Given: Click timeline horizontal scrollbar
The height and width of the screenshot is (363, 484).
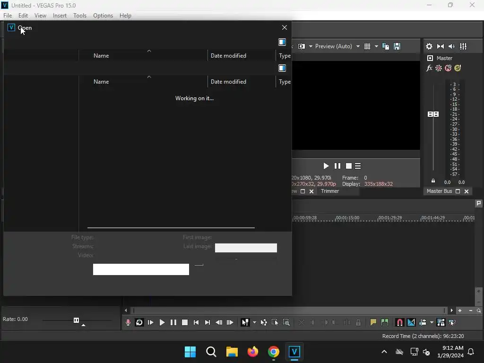Looking at the screenshot, I should 289,310.
